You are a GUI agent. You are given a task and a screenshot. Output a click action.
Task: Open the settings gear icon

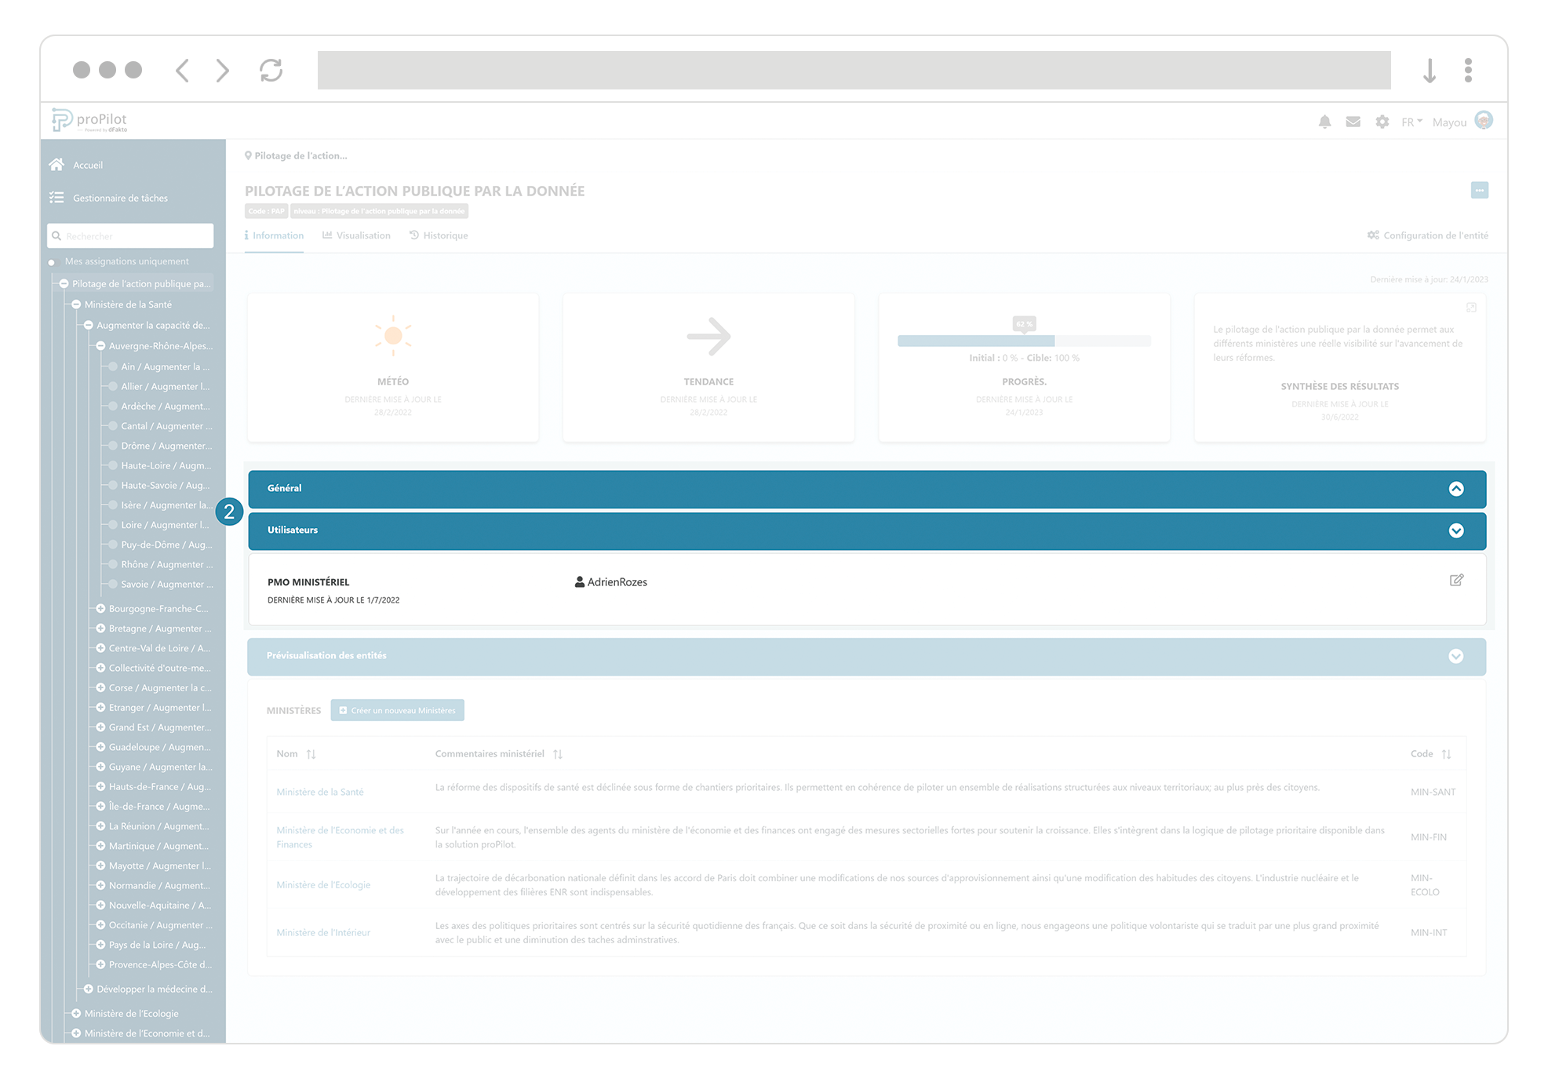(1382, 122)
